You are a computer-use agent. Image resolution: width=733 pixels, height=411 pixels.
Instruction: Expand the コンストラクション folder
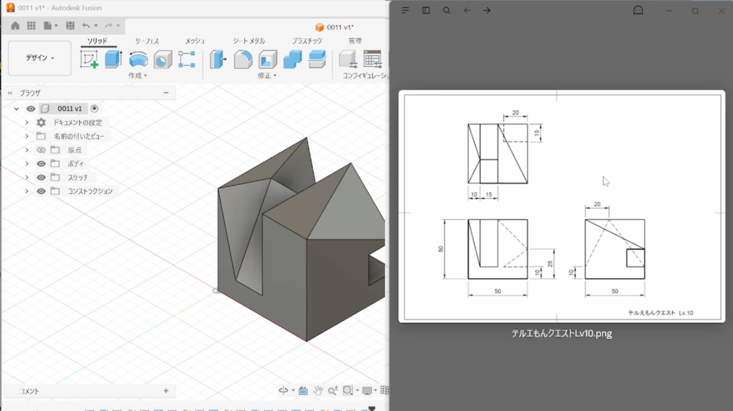26,191
